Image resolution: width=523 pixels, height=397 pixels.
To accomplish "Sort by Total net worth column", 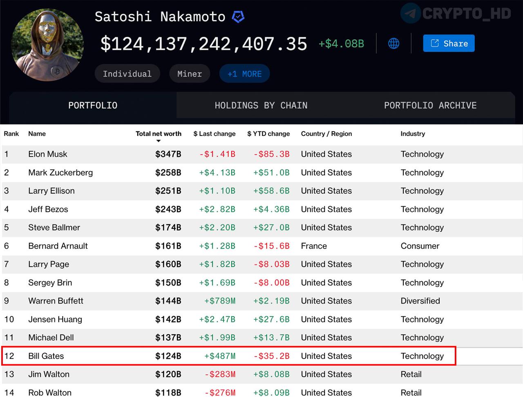I will tap(159, 134).
